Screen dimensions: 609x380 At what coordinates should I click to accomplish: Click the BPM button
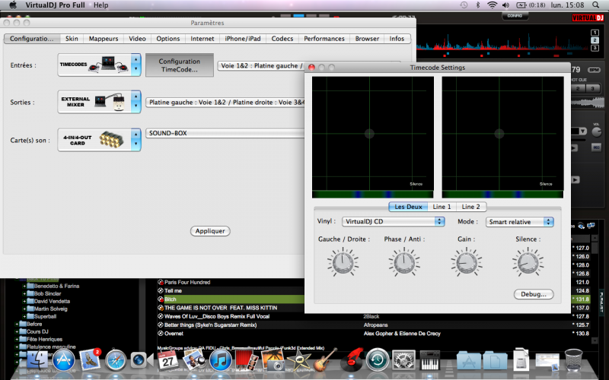(595, 70)
